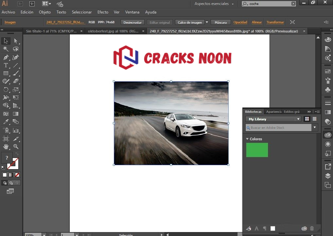This screenshot has height=236, width=333.
Task: Open the arrange documents dropdown
Action: (46, 4)
